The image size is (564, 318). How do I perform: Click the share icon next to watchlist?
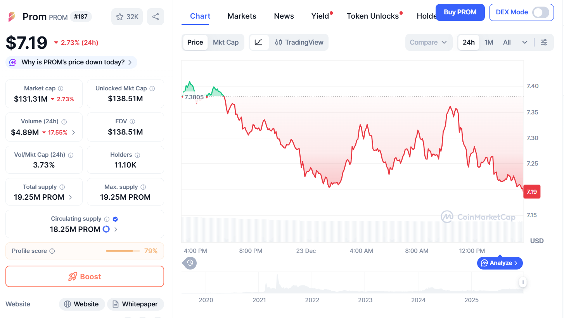[x=156, y=17]
